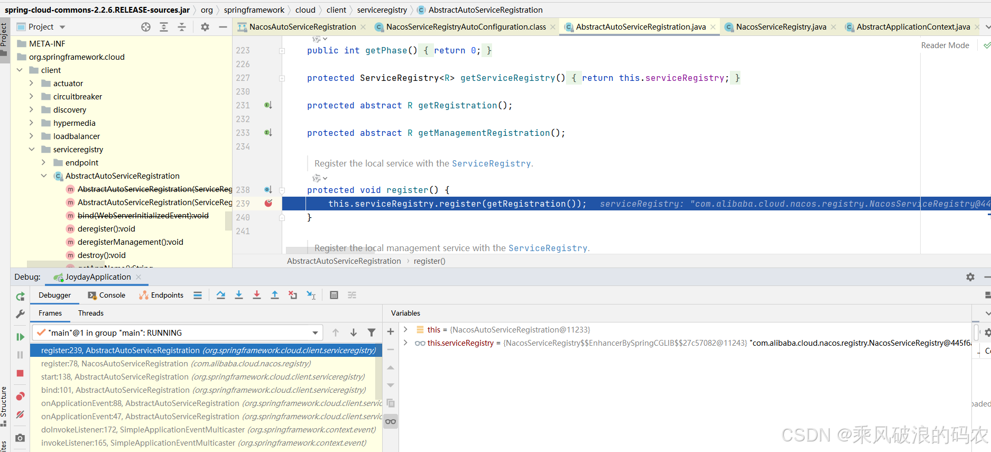Expand the actuator folder in project tree
The height and width of the screenshot is (452, 991).
(x=31, y=83)
